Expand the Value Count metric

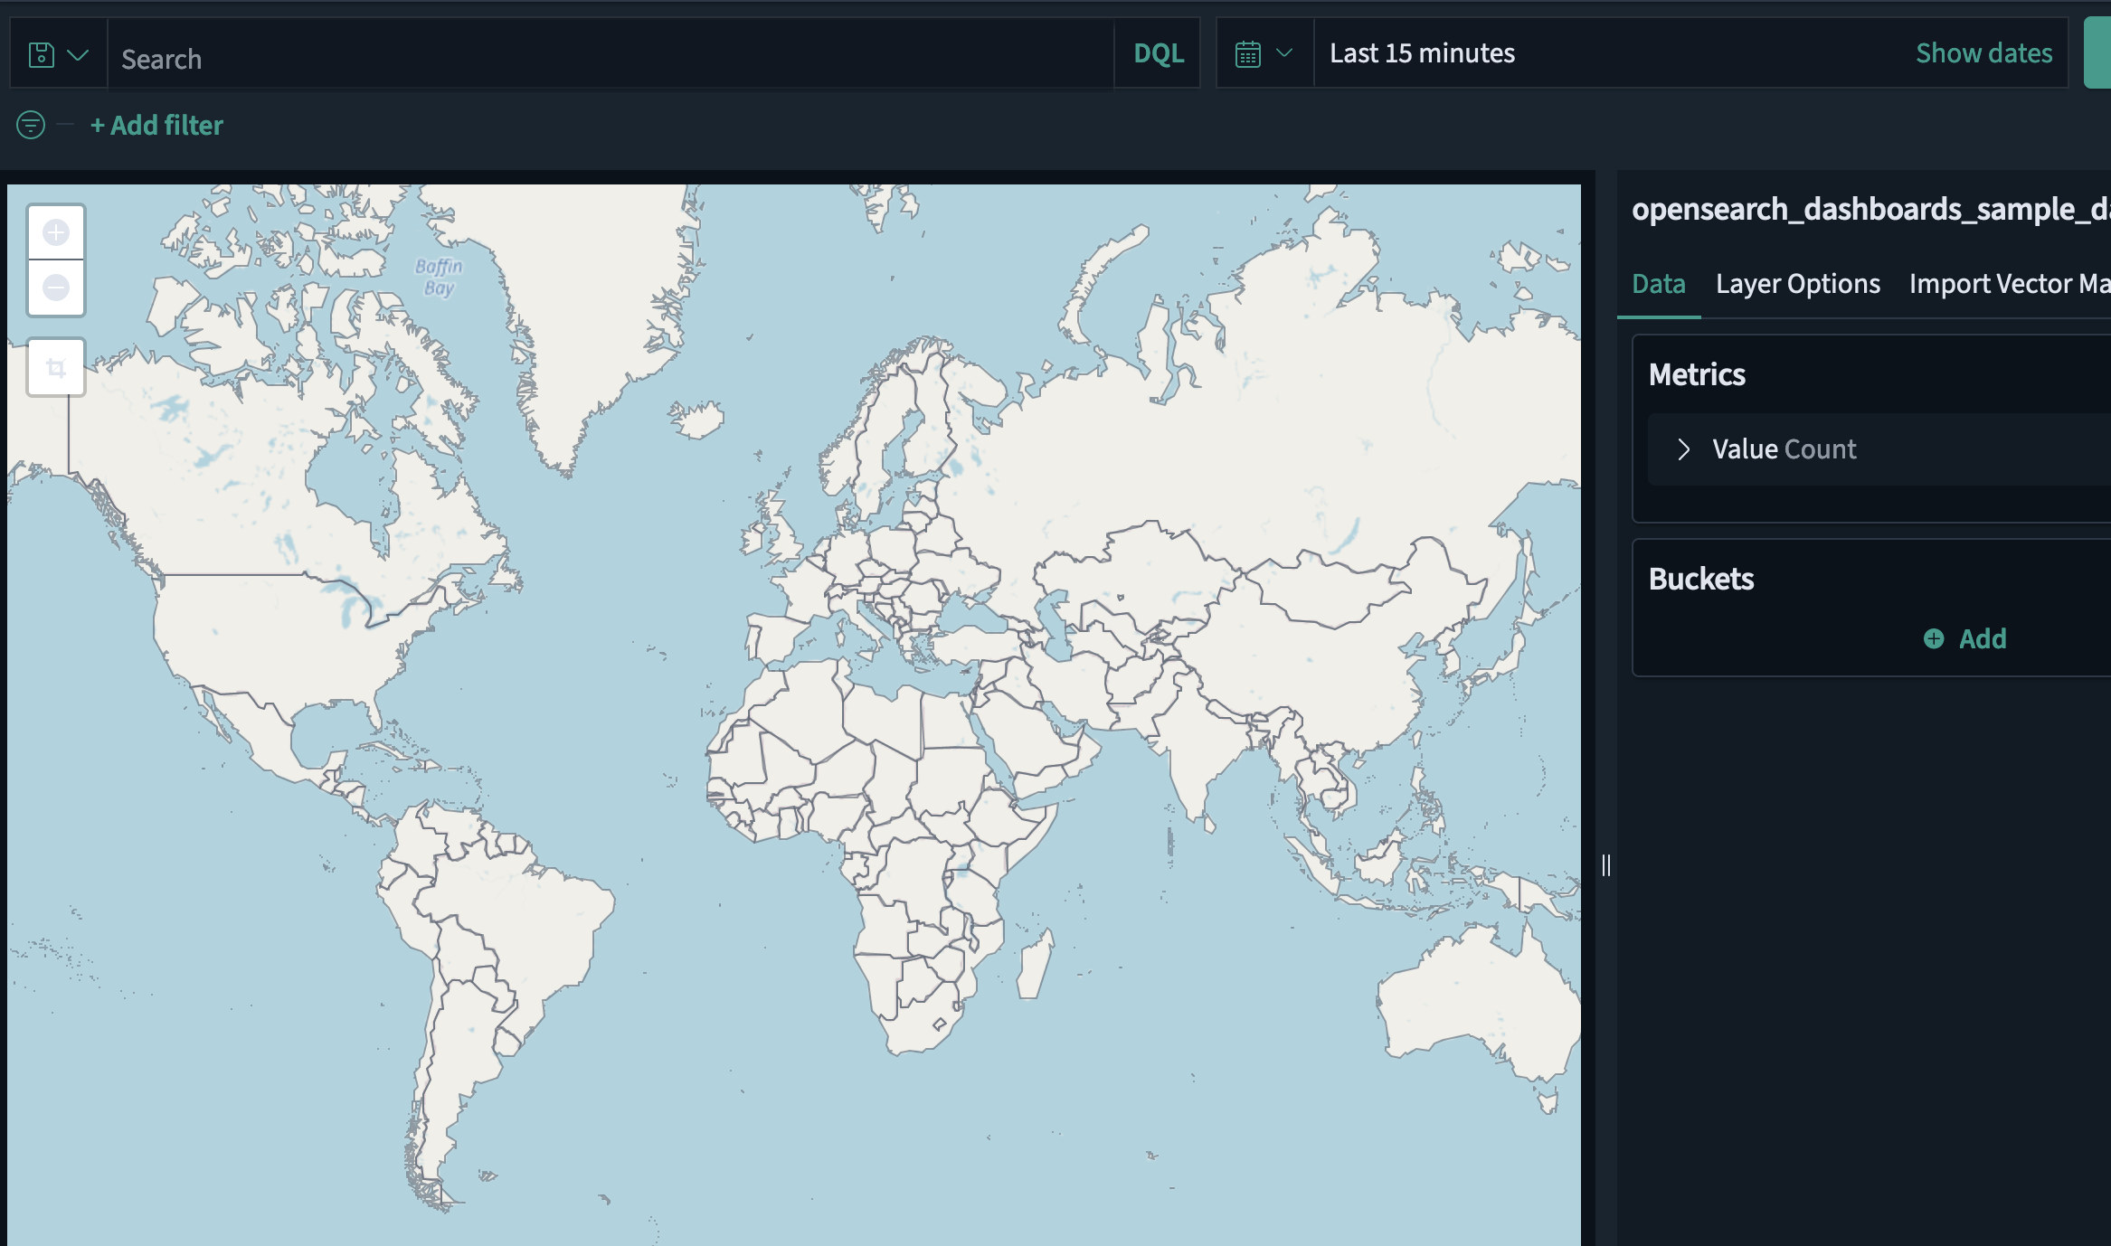pos(1683,448)
